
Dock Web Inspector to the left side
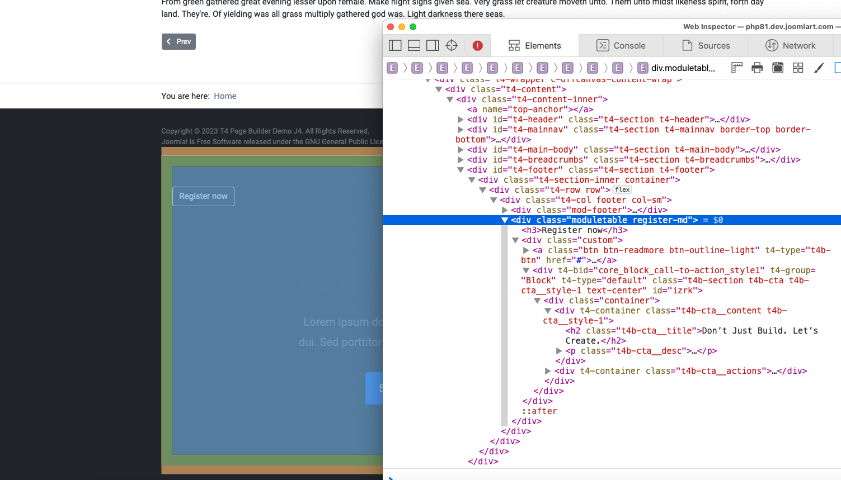[395, 45]
